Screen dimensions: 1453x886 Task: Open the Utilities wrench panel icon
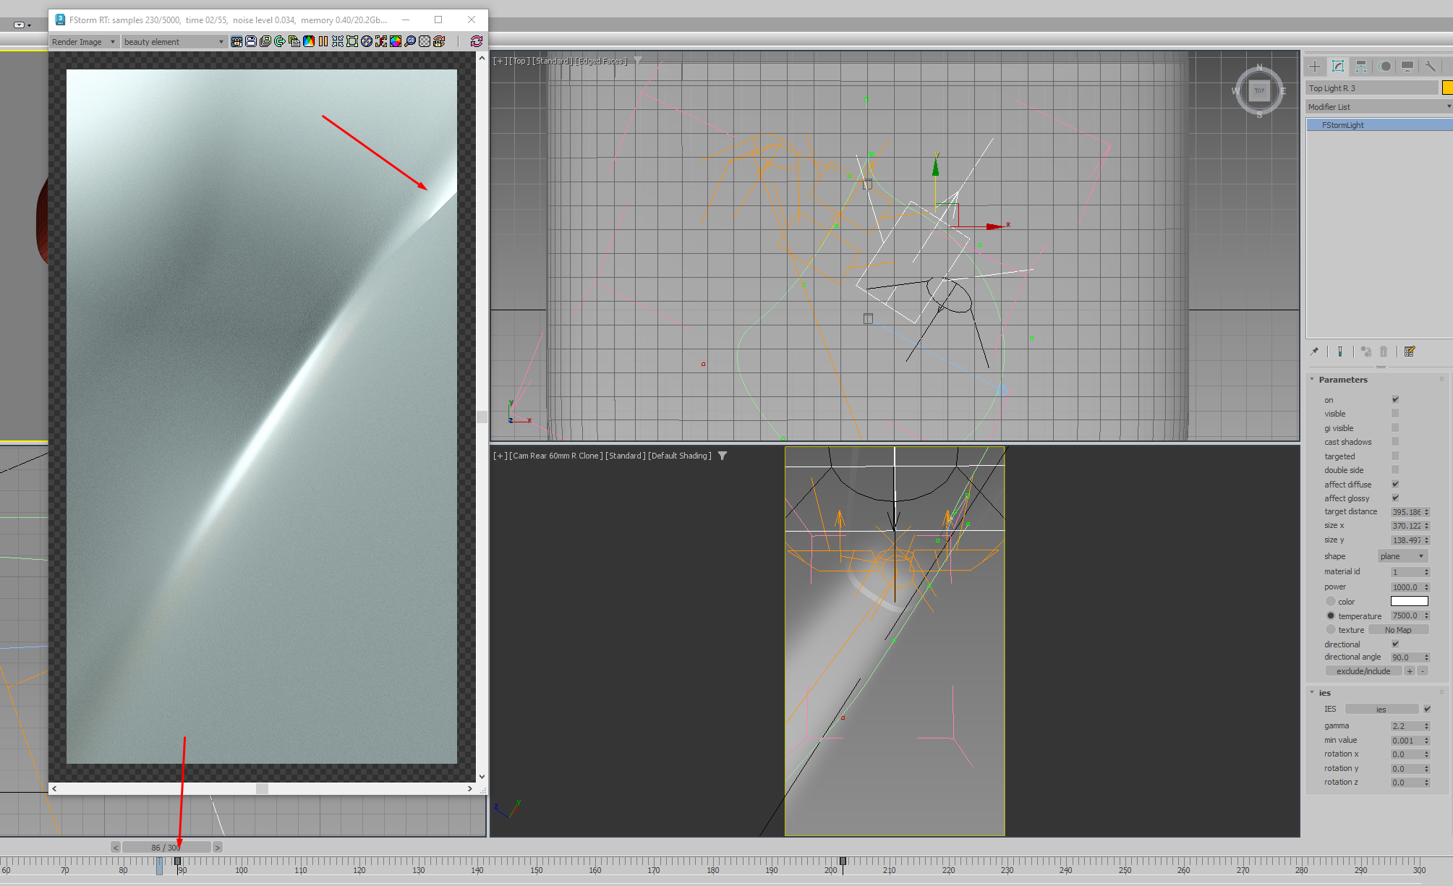[x=1430, y=67]
